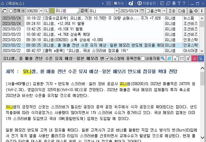The width and height of the screenshot is (206, 142).
Task: Click the green 신 badge icon
Action: coord(52,11)
